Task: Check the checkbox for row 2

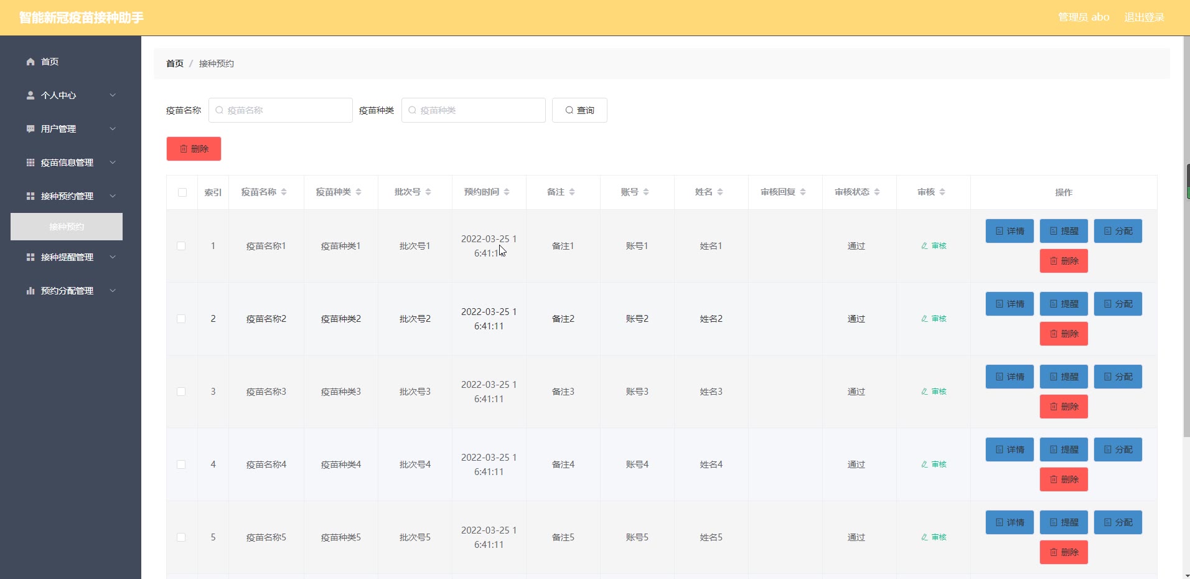Action: click(x=181, y=319)
